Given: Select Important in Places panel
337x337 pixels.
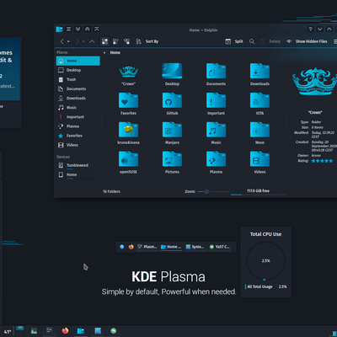Looking at the screenshot, I should click(78, 117).
